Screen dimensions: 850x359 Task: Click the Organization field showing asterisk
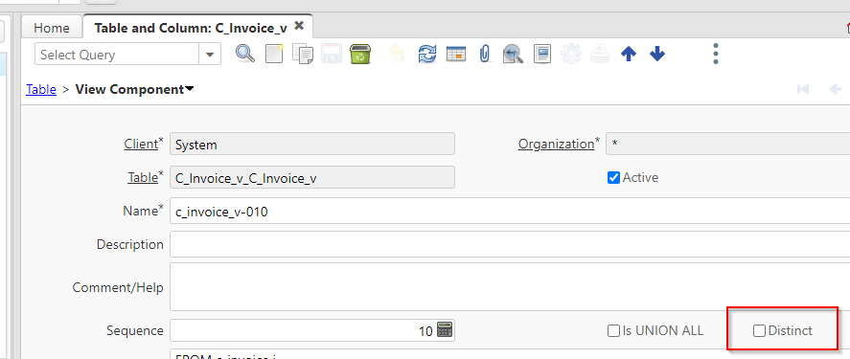[x=727, y=144]
